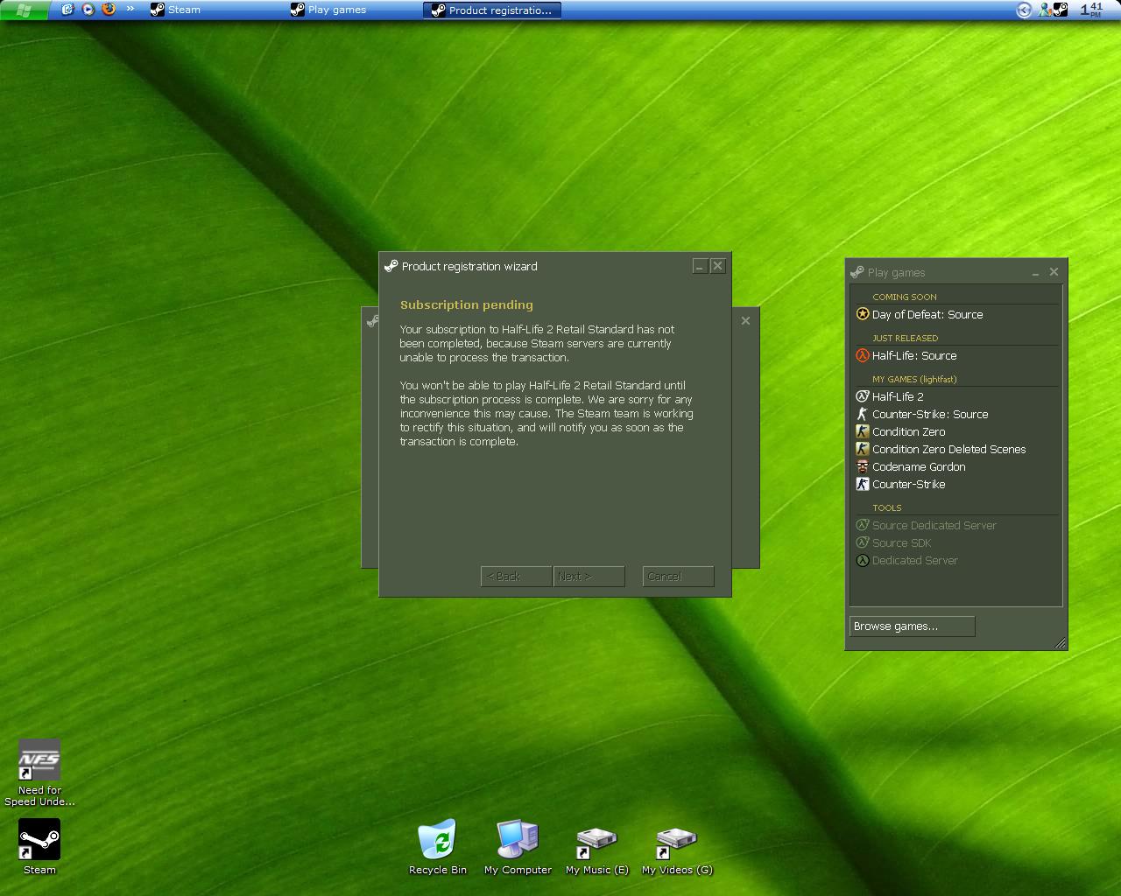The height and width of the screenshot is (896, 1121).
Task: Switch to the Steam taskbar window
Action: click(x=210, y=10)
